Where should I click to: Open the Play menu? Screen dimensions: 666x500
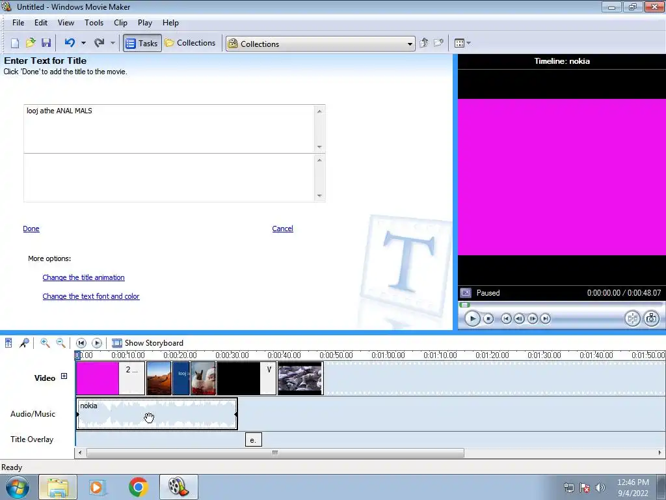pyautogui.click(x=145, y=23)
